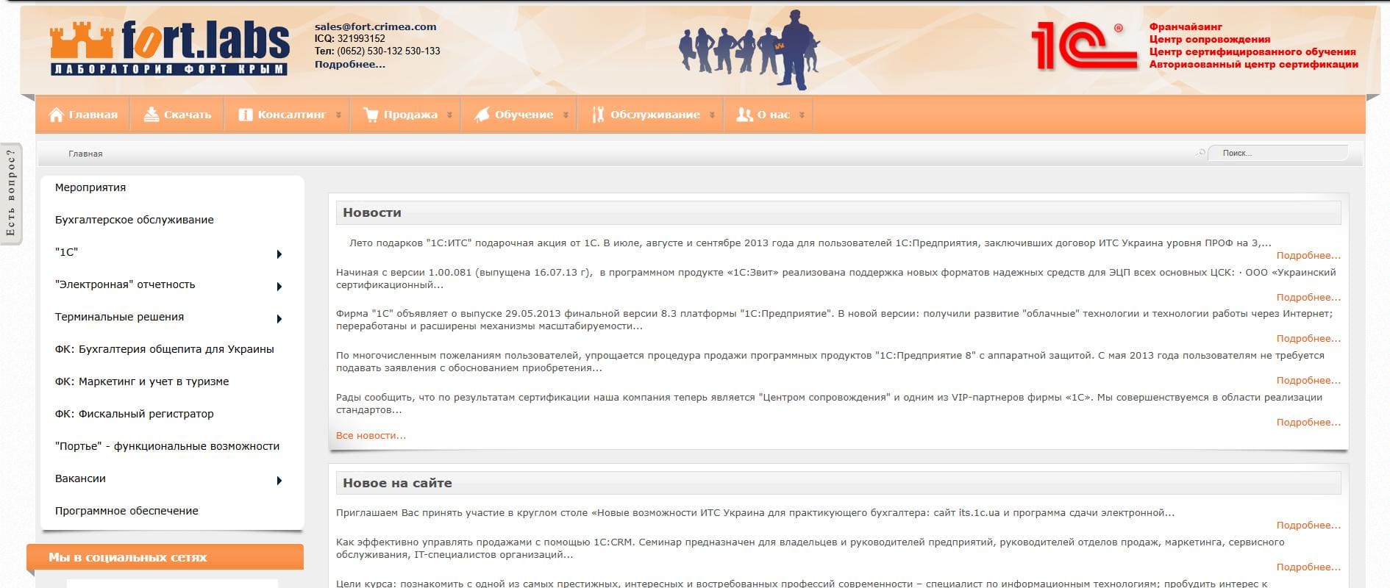This screenshot has width=1390, height=588.
Task: Expand the "1С" sidebar submenu arrow
Action: (x=279, y=254)
